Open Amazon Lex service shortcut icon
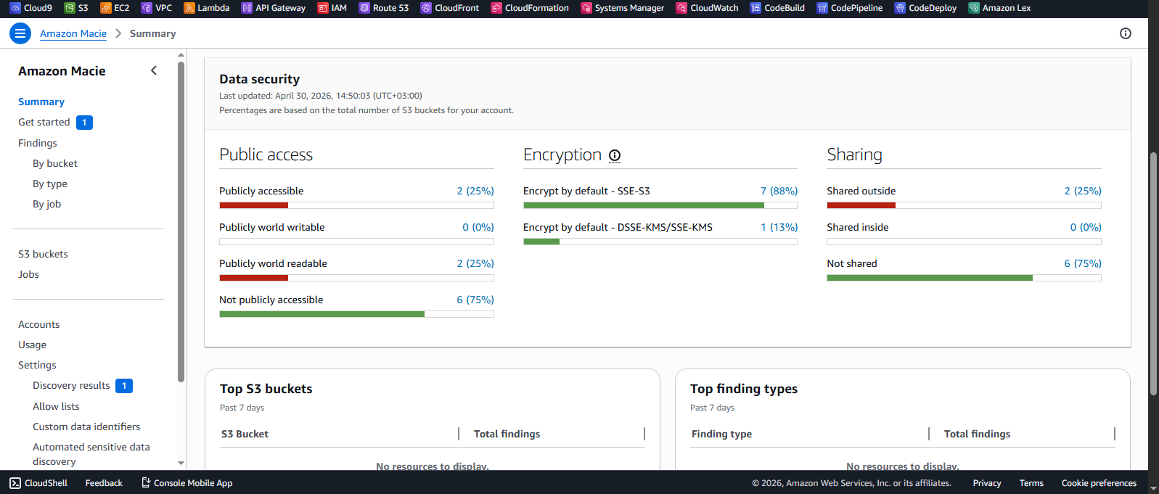1159x494 pixels. pos(974,8)
